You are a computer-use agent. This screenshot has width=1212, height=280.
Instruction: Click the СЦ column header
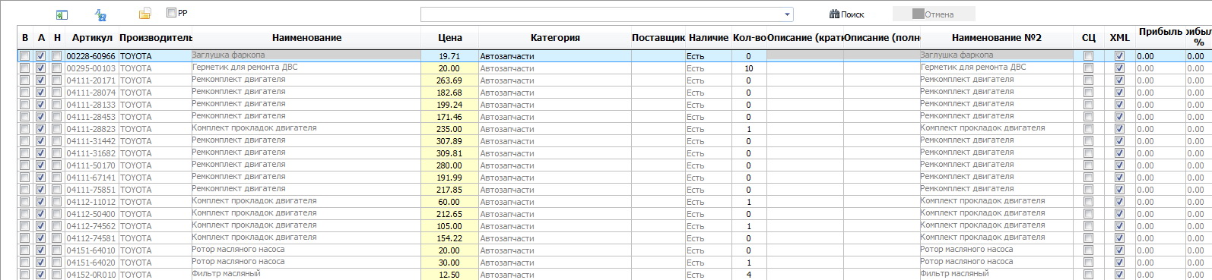(x=1088, y=38)
